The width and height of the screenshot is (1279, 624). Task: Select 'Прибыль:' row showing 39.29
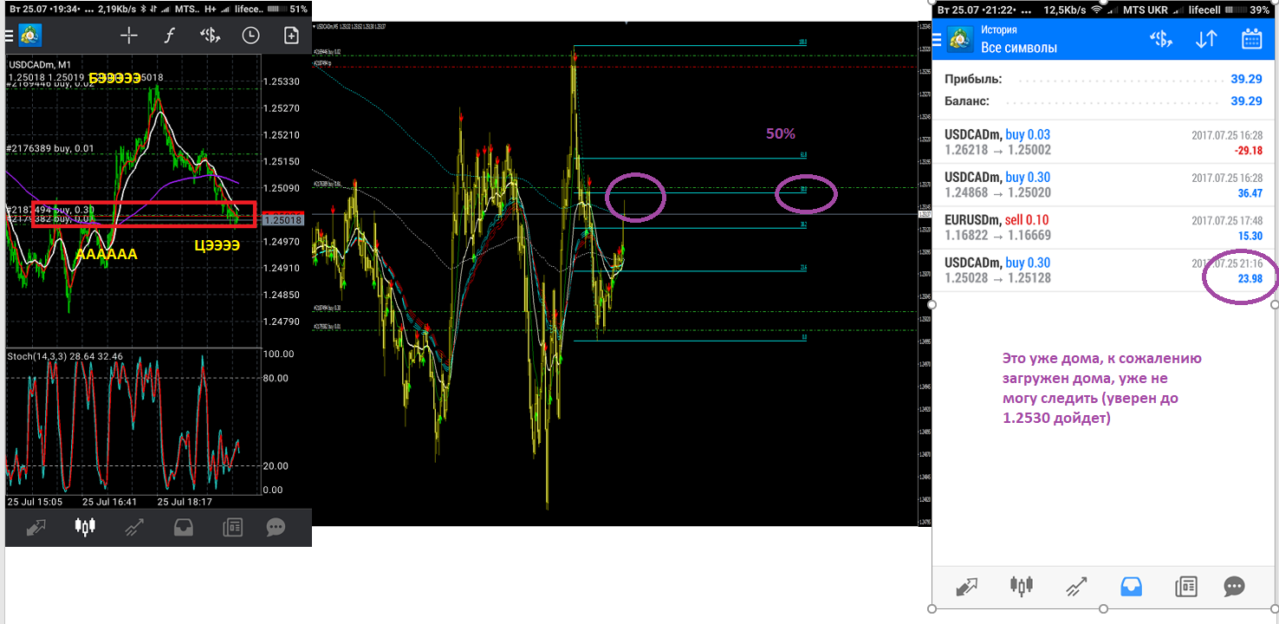click(x=1103, y=79)
